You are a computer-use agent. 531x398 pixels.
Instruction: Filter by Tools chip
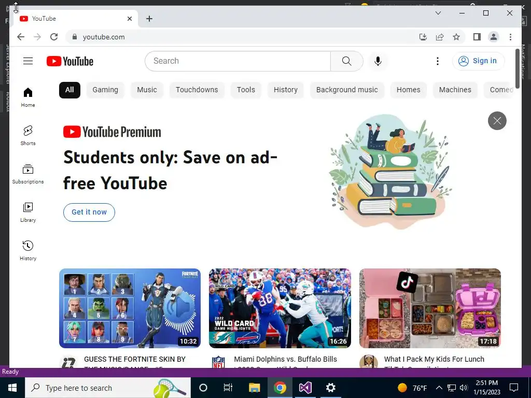coord(246,90)
